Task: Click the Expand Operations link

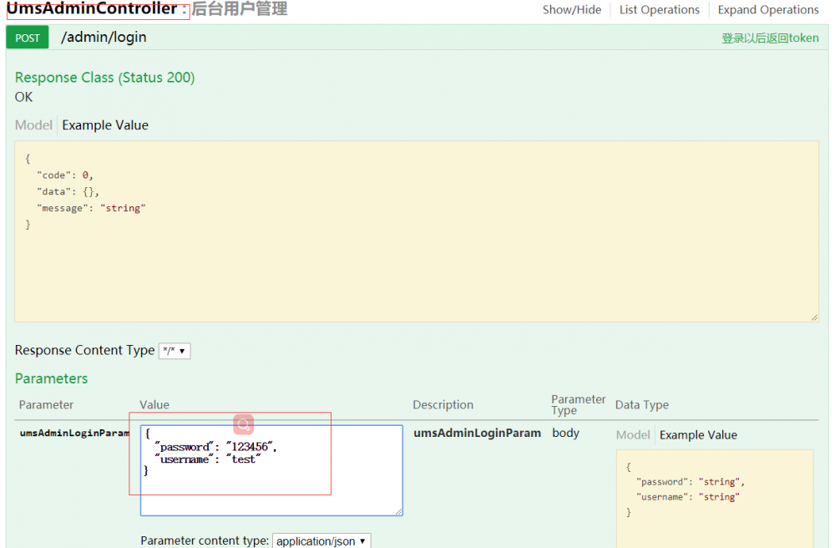Action: (x=767, y=9)
